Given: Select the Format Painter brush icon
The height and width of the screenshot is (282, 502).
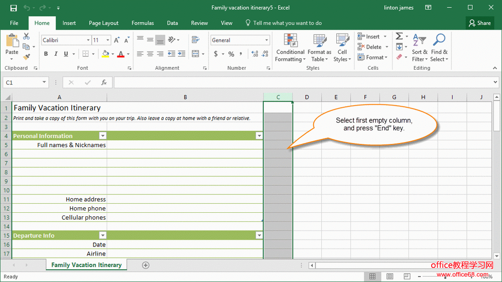Looking at the screenshot, I should (26, 57).
